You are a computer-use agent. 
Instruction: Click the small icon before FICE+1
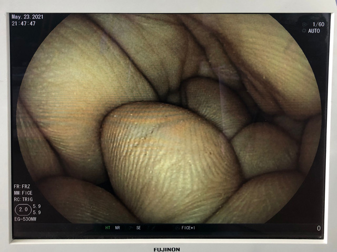pos(177,228)
